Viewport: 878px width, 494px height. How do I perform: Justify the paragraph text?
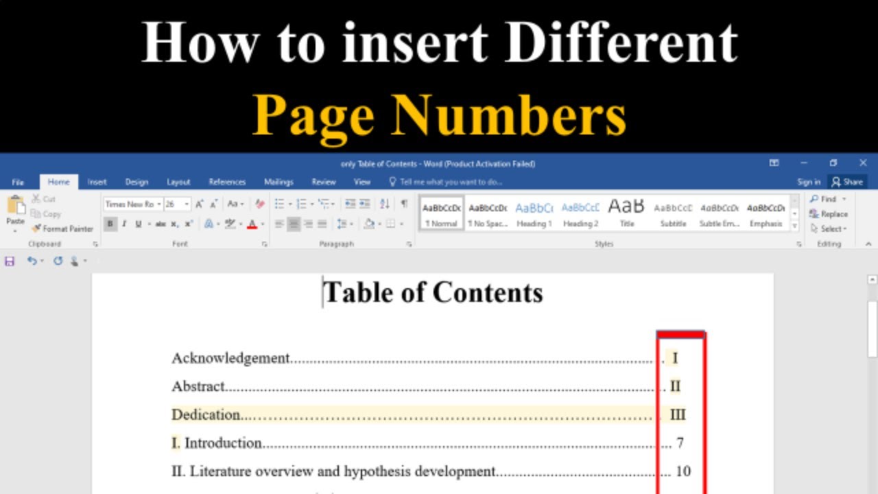point(322,224)
